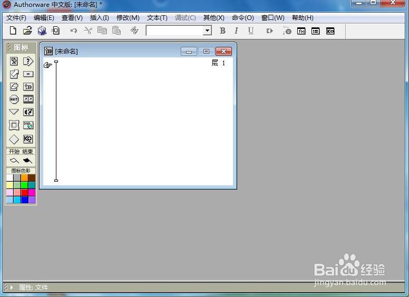
Task: Click the flowline start marker
Action: [56, 62]
